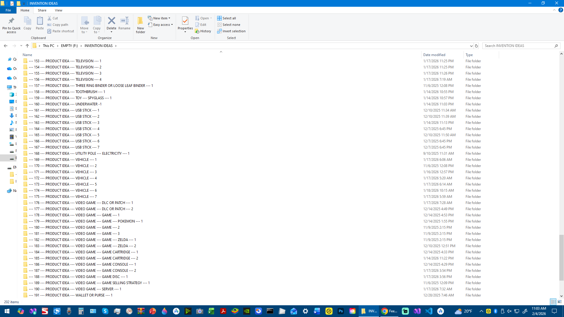Click Select all in ribbon

pyautogui.click(x=226, y=18)
